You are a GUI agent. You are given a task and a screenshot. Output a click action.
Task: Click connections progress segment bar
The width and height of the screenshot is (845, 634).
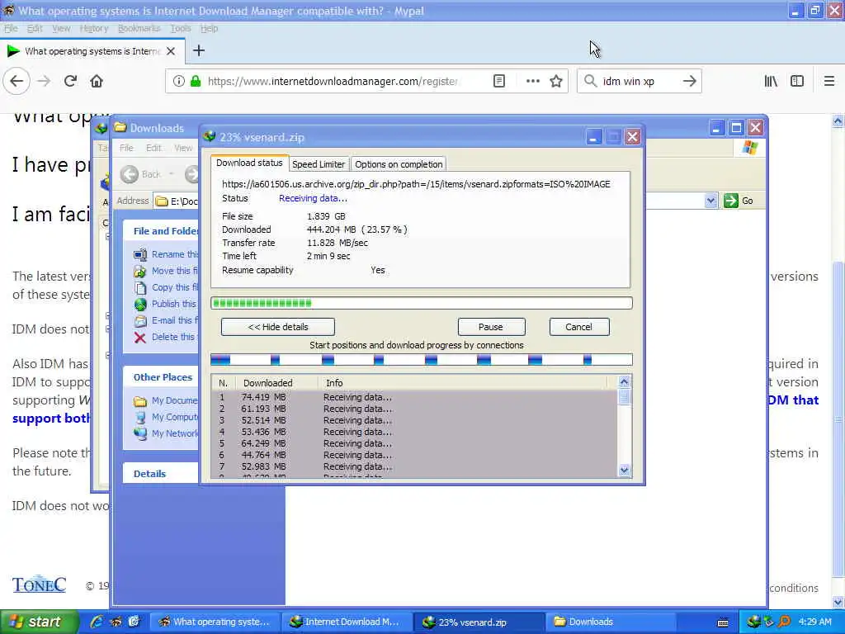[422, 360]
